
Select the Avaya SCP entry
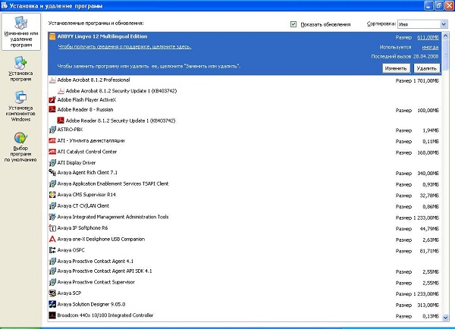click(x=245, y=293)
